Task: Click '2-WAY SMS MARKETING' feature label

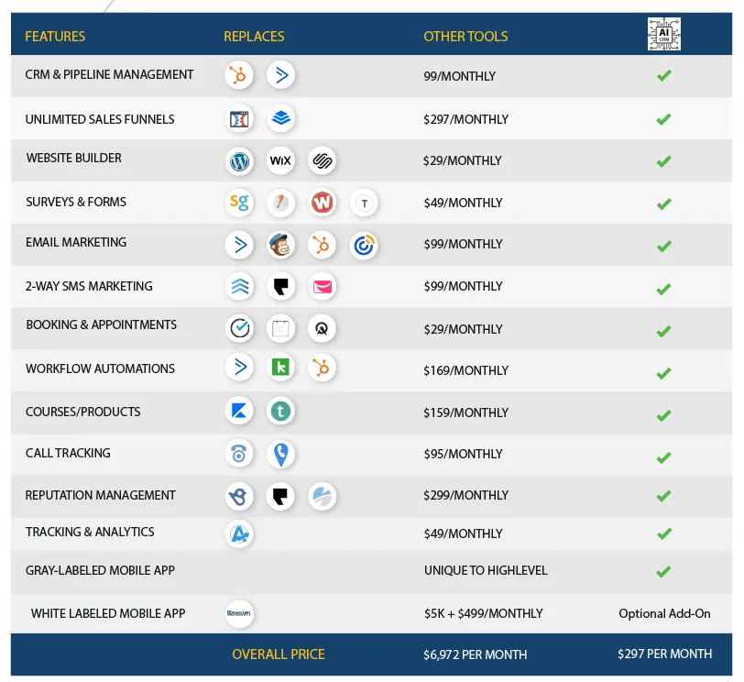Action: [x=89, y=286]
